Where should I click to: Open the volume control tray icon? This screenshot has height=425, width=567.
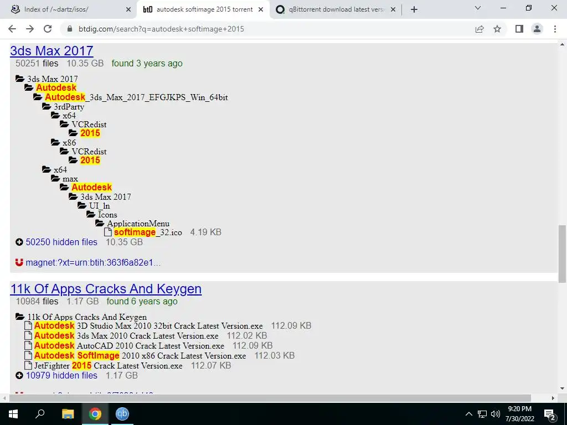tap(496, 414)
